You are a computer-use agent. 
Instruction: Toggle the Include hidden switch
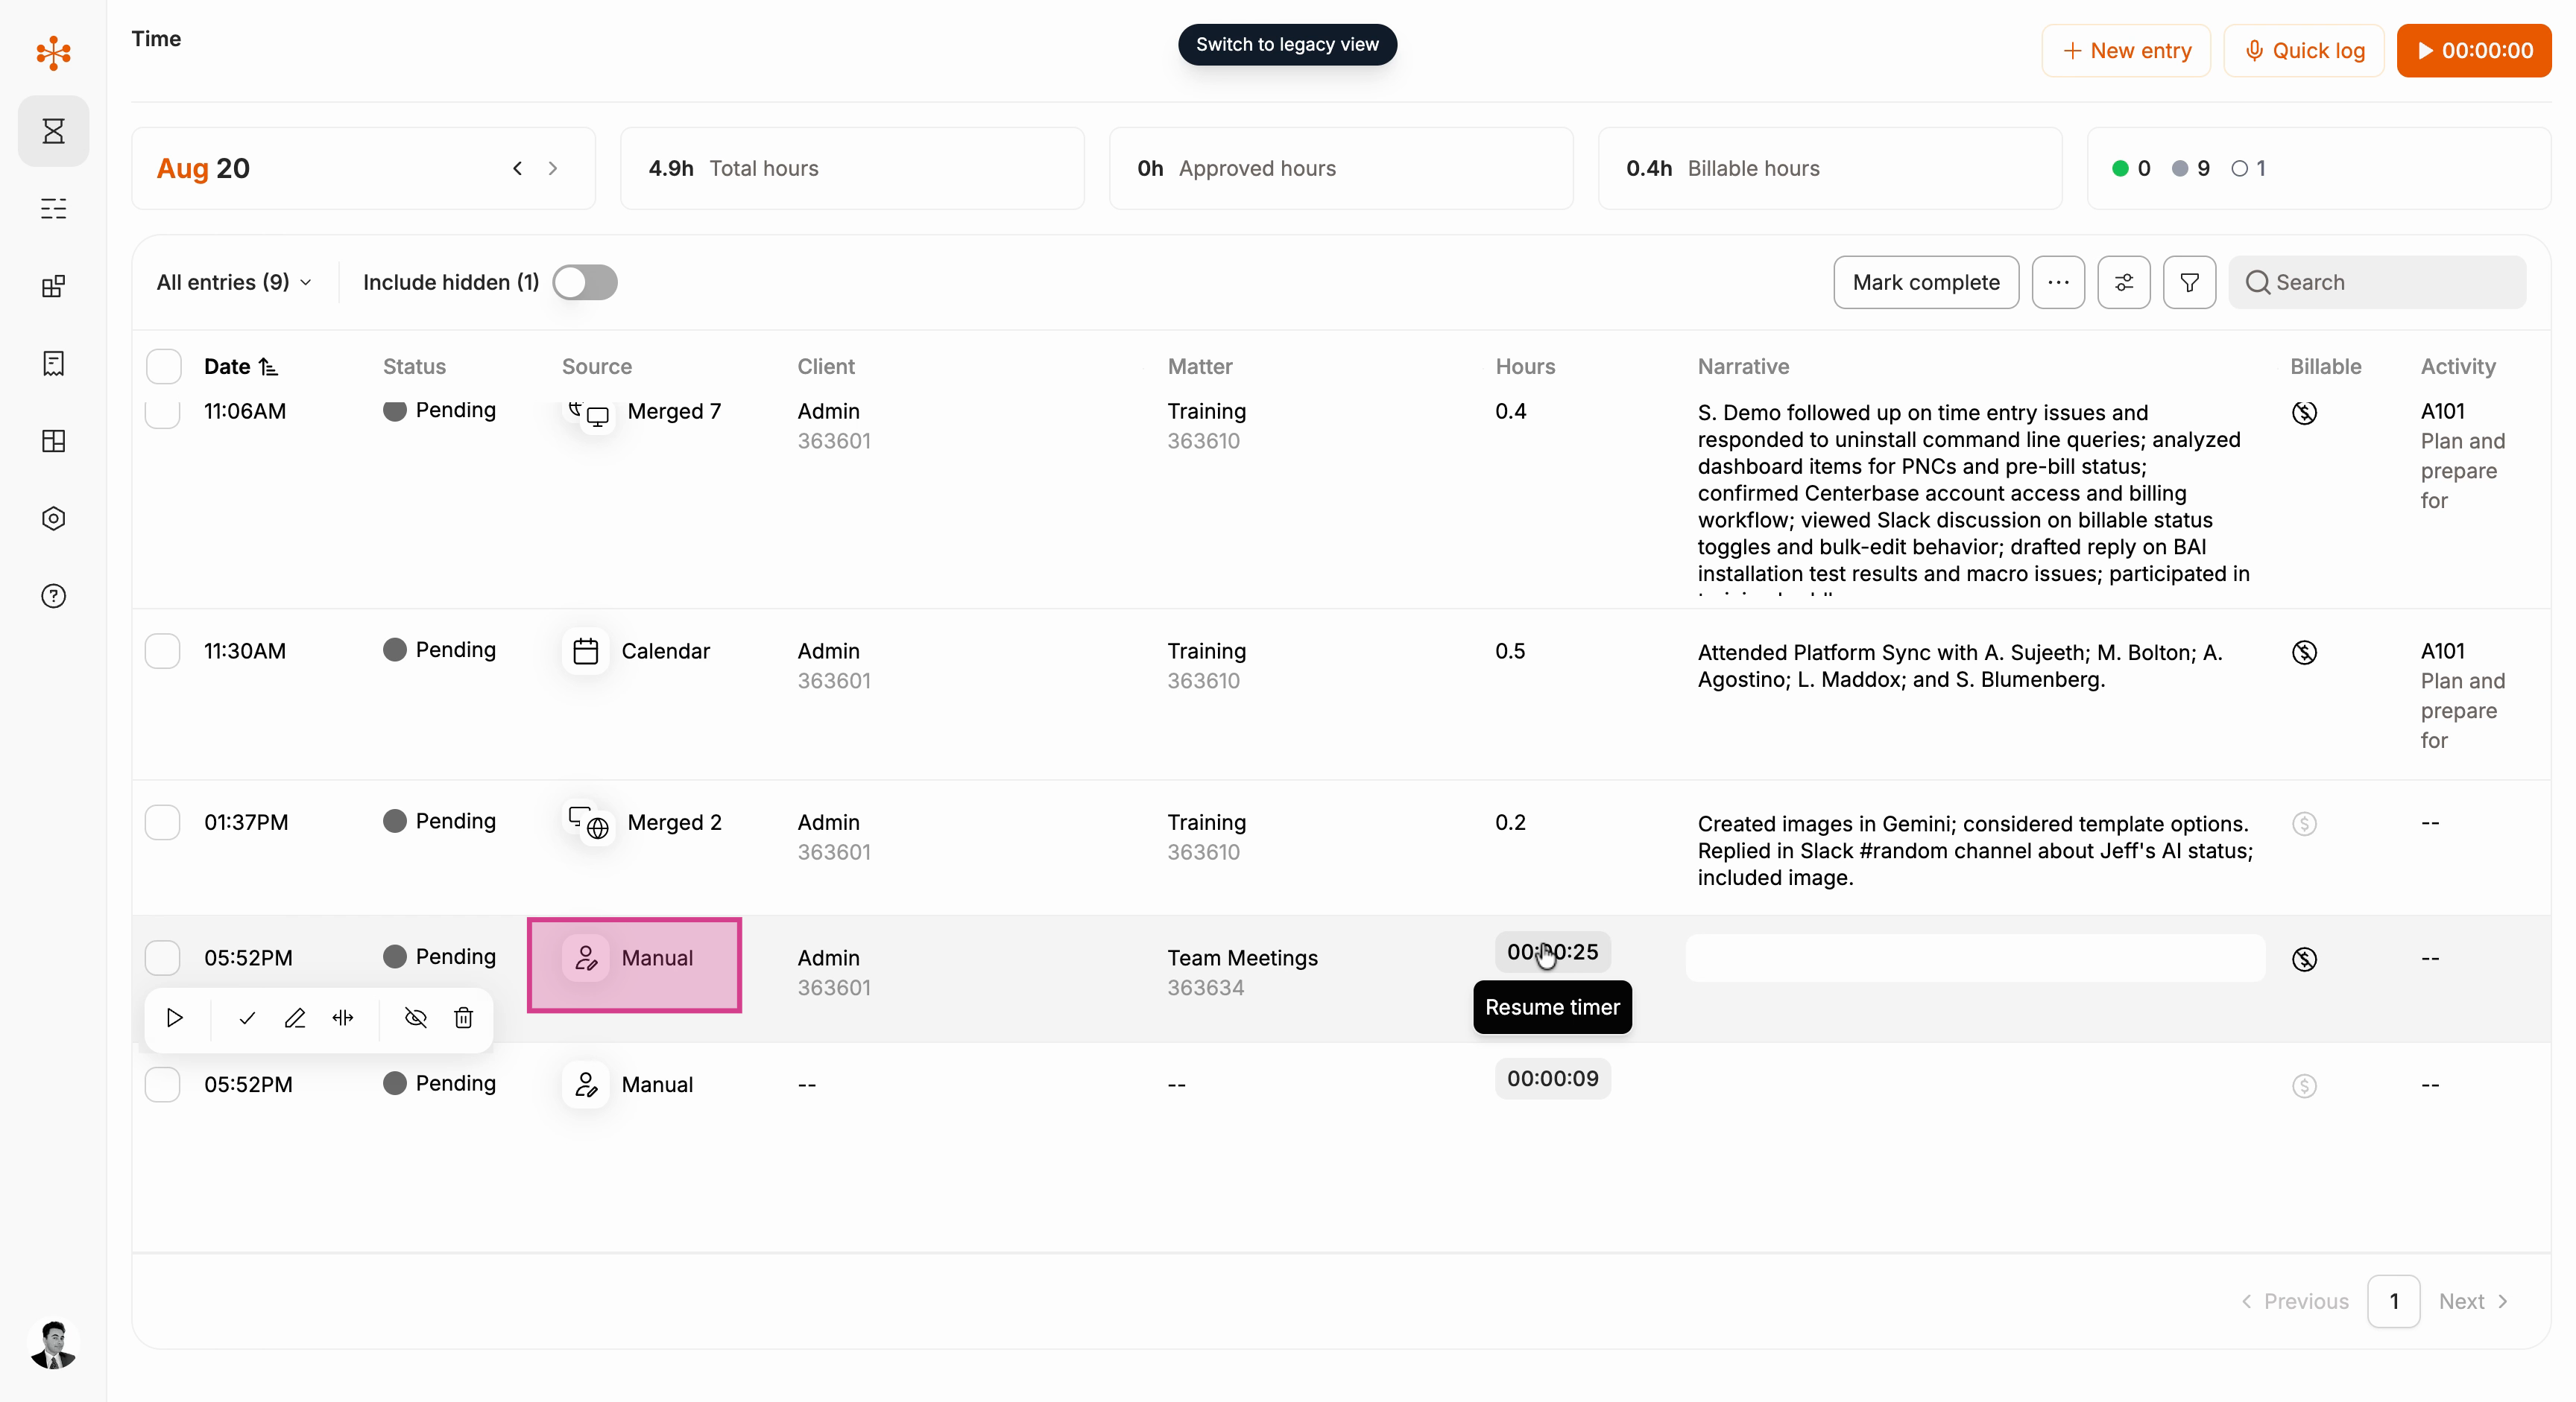coord(585,283)
